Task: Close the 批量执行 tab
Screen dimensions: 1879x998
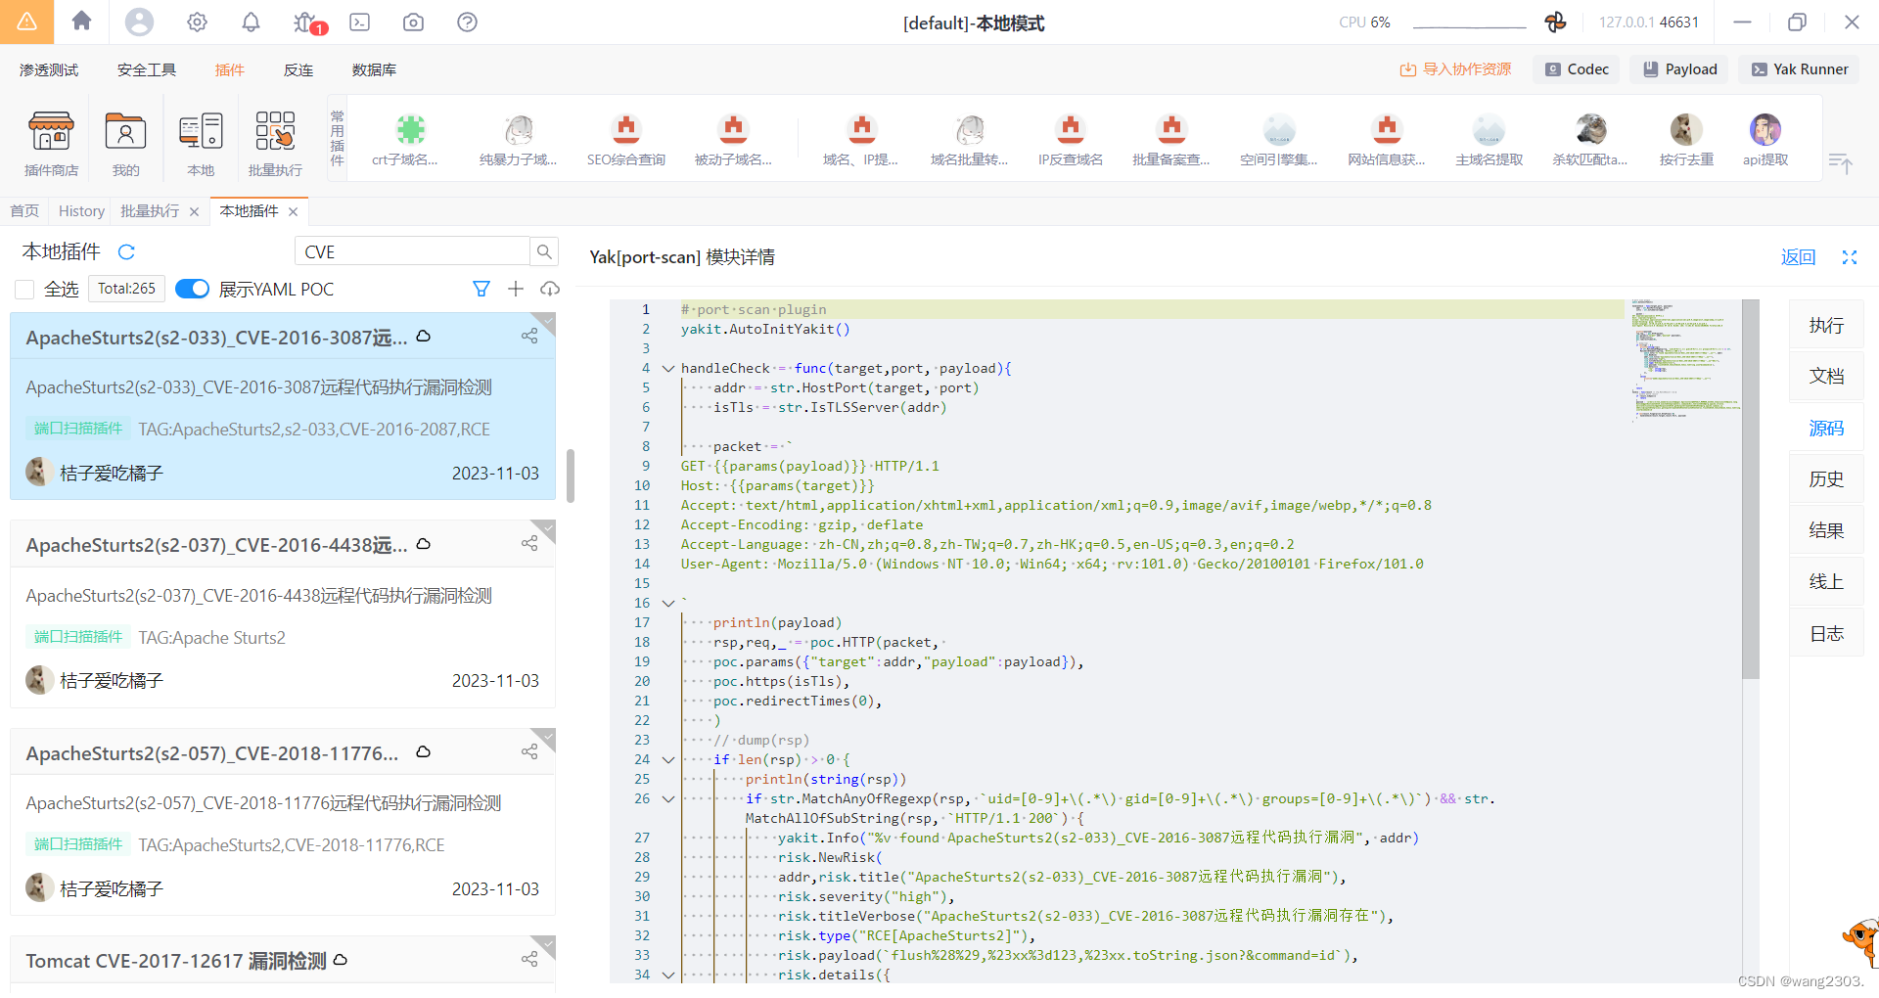Action: (x=194, y=211)
